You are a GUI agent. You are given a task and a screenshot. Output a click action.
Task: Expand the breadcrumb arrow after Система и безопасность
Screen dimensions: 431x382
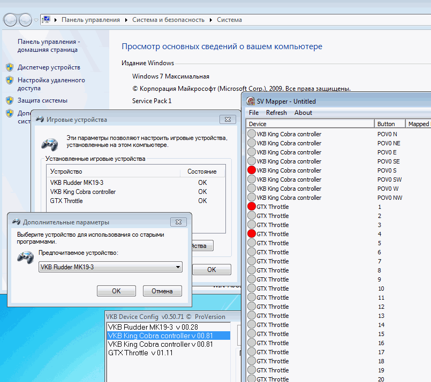click(211, 20)
